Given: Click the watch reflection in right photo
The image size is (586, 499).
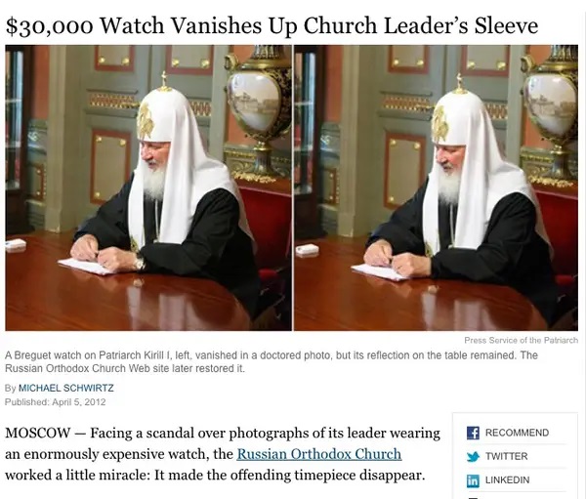Looking at the screenshot, I should 433,289.
